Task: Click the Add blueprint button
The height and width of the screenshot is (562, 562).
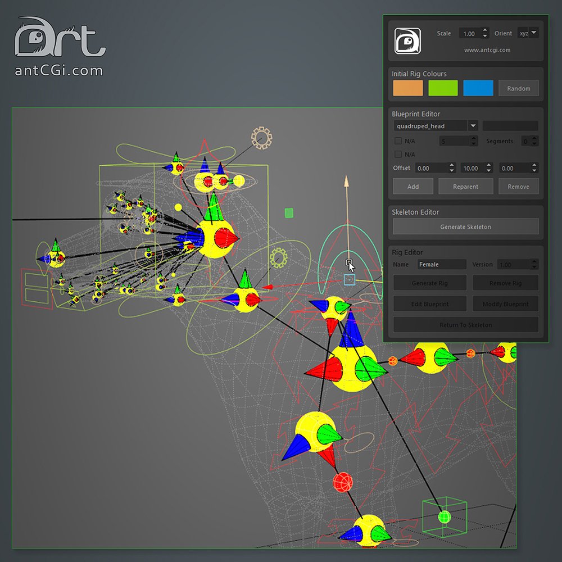Action: point(413,187)
